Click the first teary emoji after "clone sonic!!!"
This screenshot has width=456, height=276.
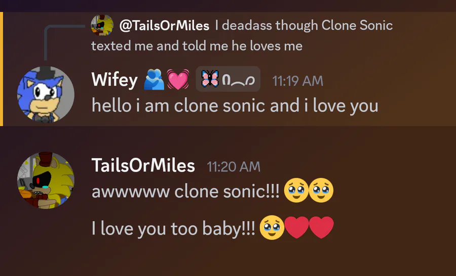[x=297, y=192]
